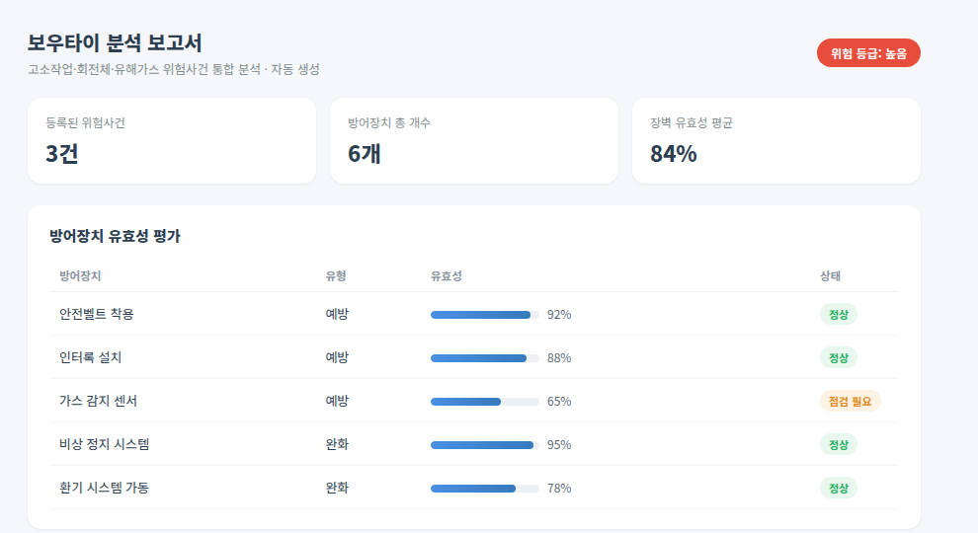Click the 92% effectiveness progress bar
978x533 pixels.
click(485, 315)
